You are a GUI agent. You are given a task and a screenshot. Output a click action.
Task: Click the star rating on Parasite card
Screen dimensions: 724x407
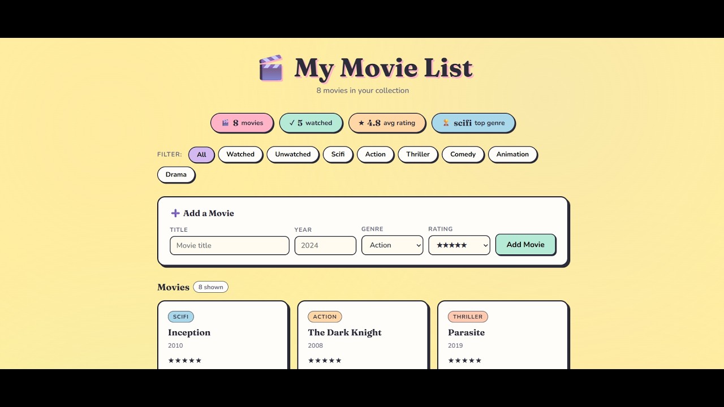[464, 361]
